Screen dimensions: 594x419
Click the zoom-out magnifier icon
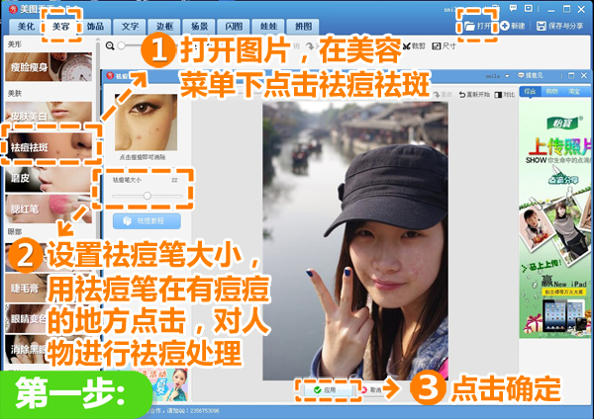click(x=110, y=46)
